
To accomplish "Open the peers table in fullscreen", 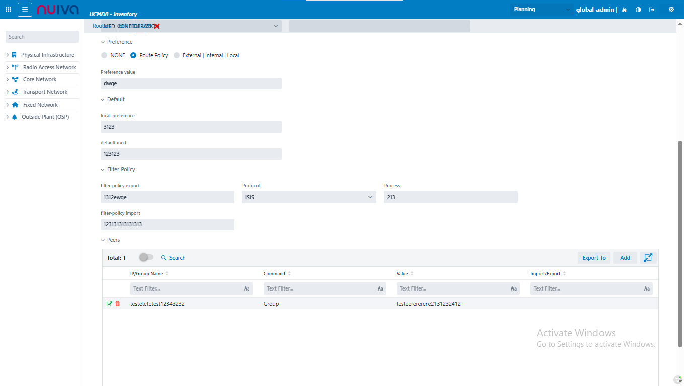I will click(x=648, y=258).
